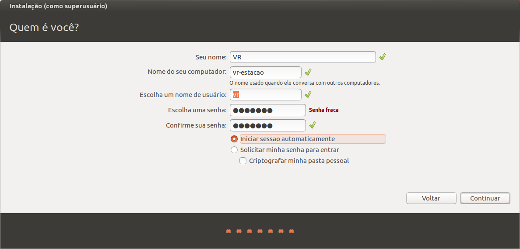Image resolution: width=520 pixels, height=249 pixels.
Task: Click the 'Senha fraca' warning text
Action: [x=323, y=110]
